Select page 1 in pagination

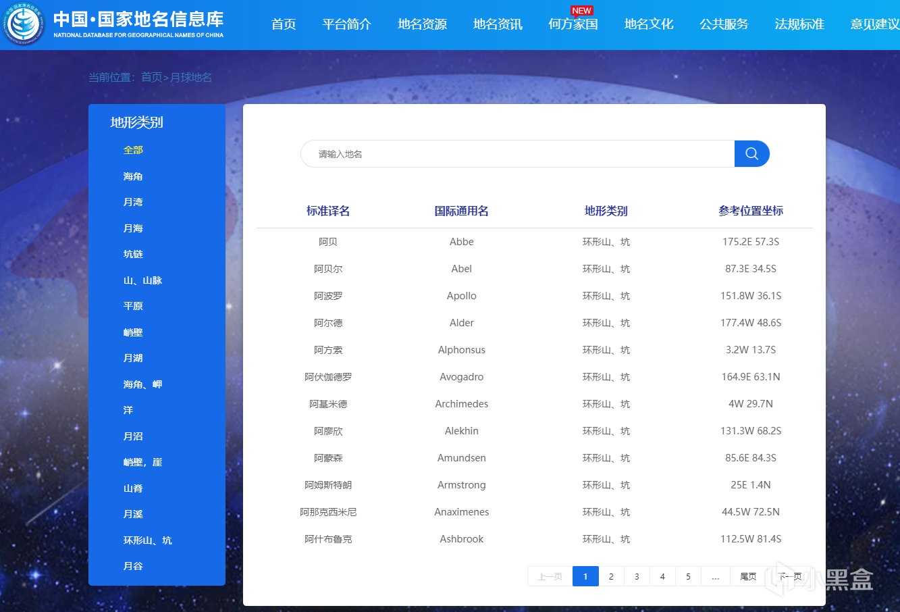[585, 576]
